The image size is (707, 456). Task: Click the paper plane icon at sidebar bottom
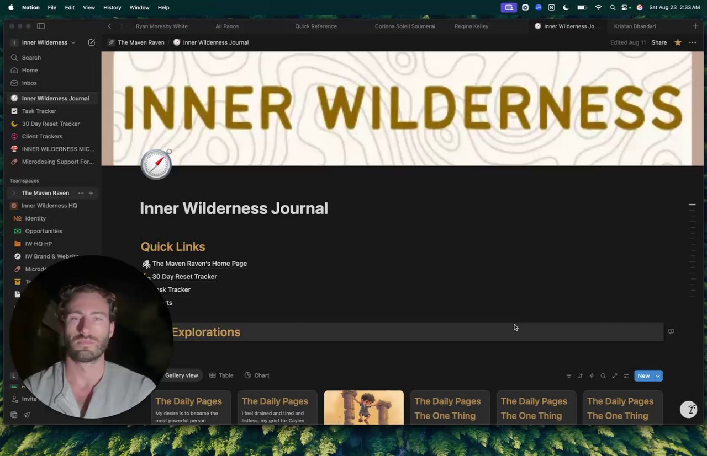(27, 415)
